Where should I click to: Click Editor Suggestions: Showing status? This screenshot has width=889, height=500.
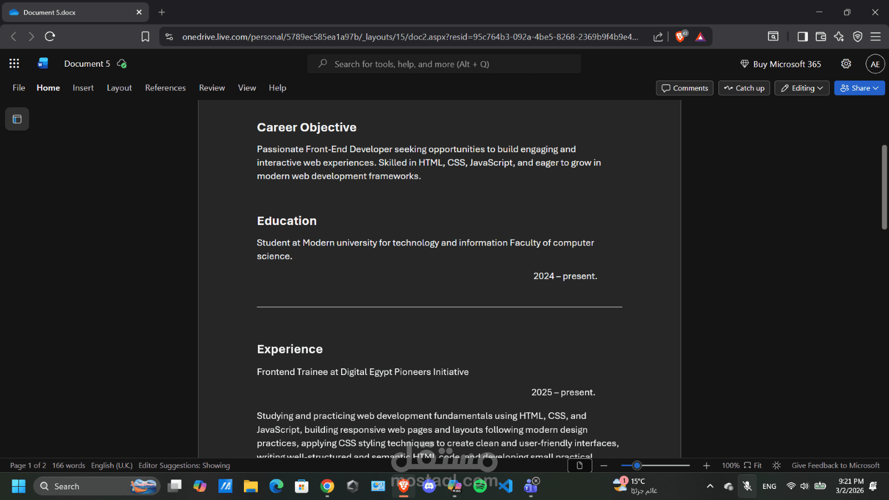[184, 466]
